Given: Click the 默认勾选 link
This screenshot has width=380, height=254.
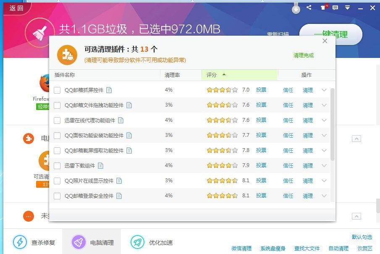Looking at the screenshot, I should click(362, 237).
